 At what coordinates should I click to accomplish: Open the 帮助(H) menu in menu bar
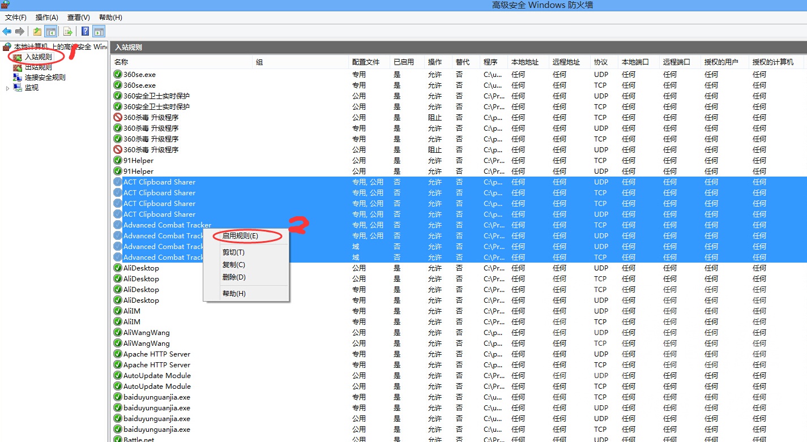point(110,18)
